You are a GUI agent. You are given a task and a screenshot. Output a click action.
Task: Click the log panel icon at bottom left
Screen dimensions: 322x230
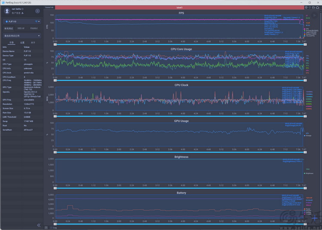(46, 227)
